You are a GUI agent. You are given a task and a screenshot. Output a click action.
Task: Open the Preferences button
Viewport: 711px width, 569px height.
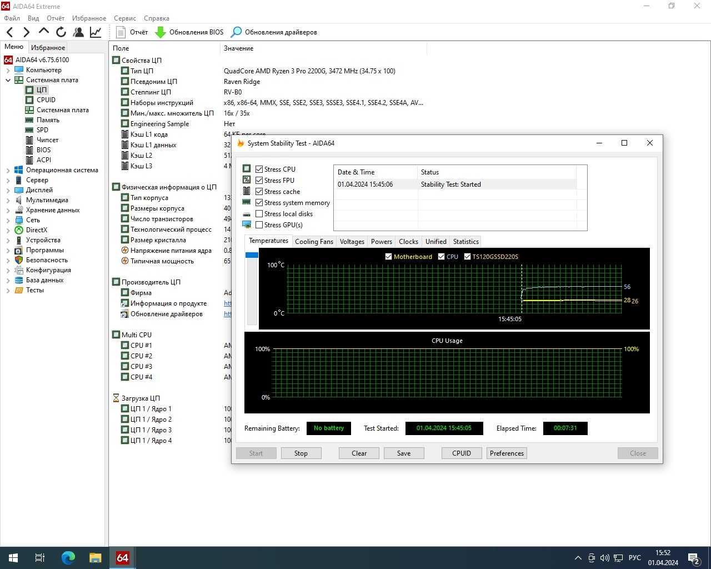point(507,453)
